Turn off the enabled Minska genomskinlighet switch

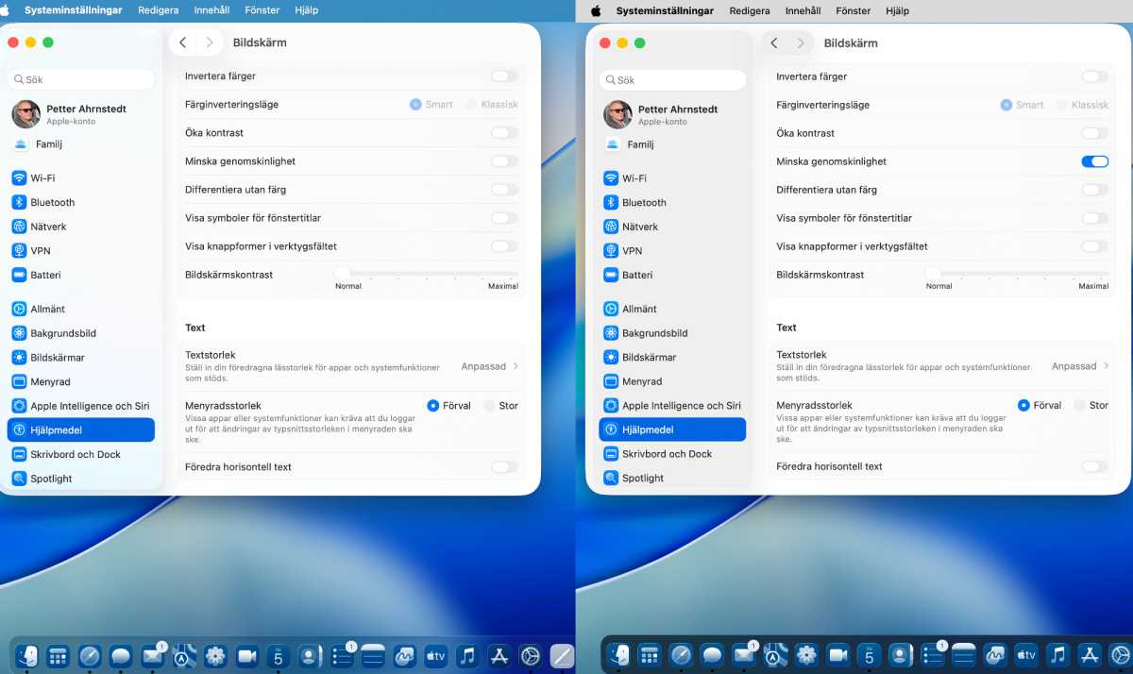[x=1094, y=161]
